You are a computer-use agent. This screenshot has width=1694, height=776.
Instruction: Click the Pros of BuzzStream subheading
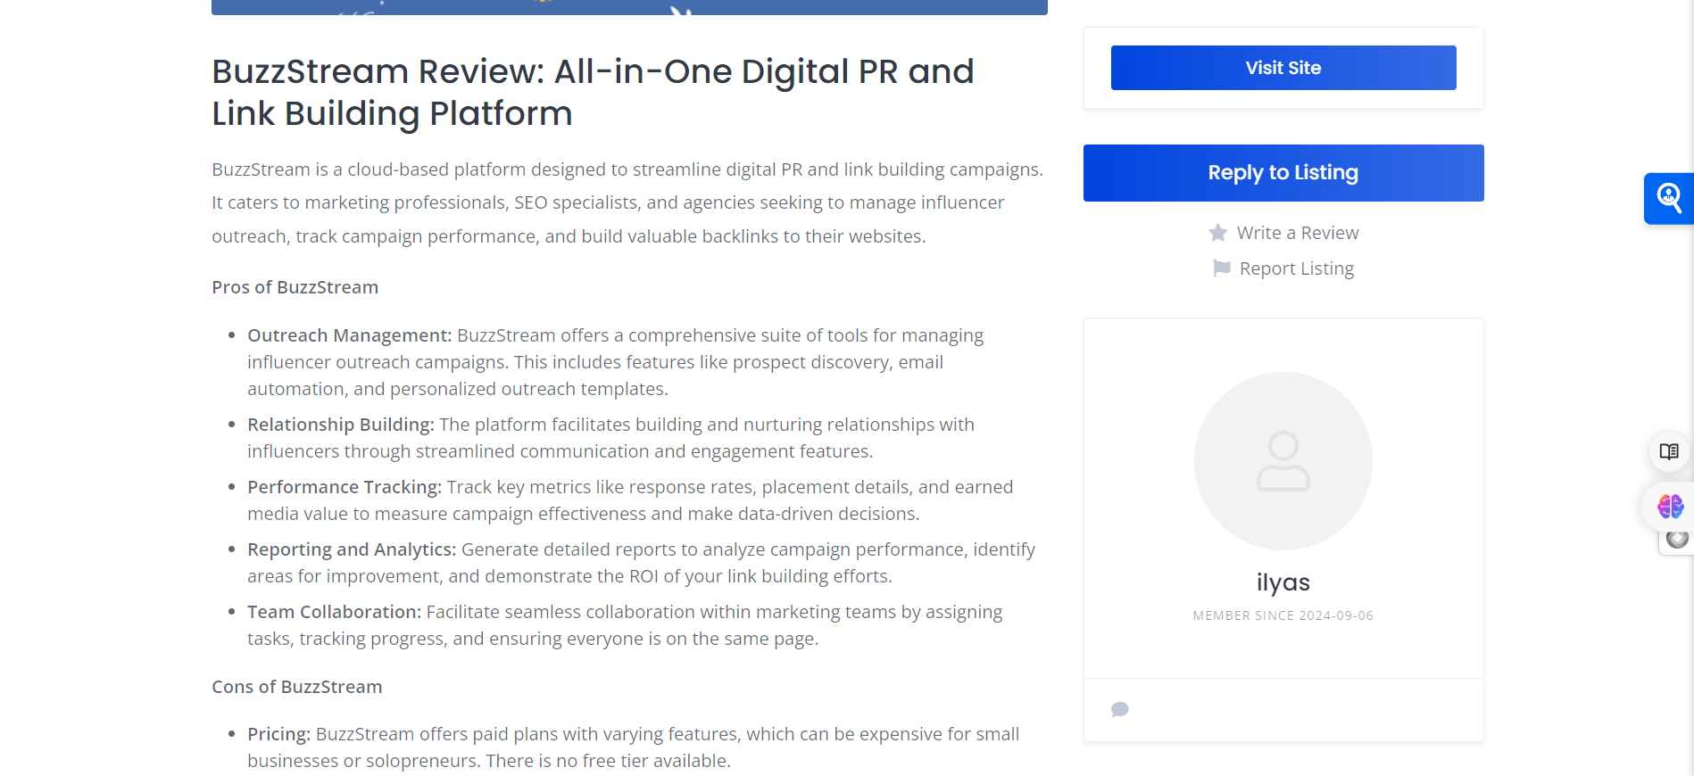click(x=295, y=287)
